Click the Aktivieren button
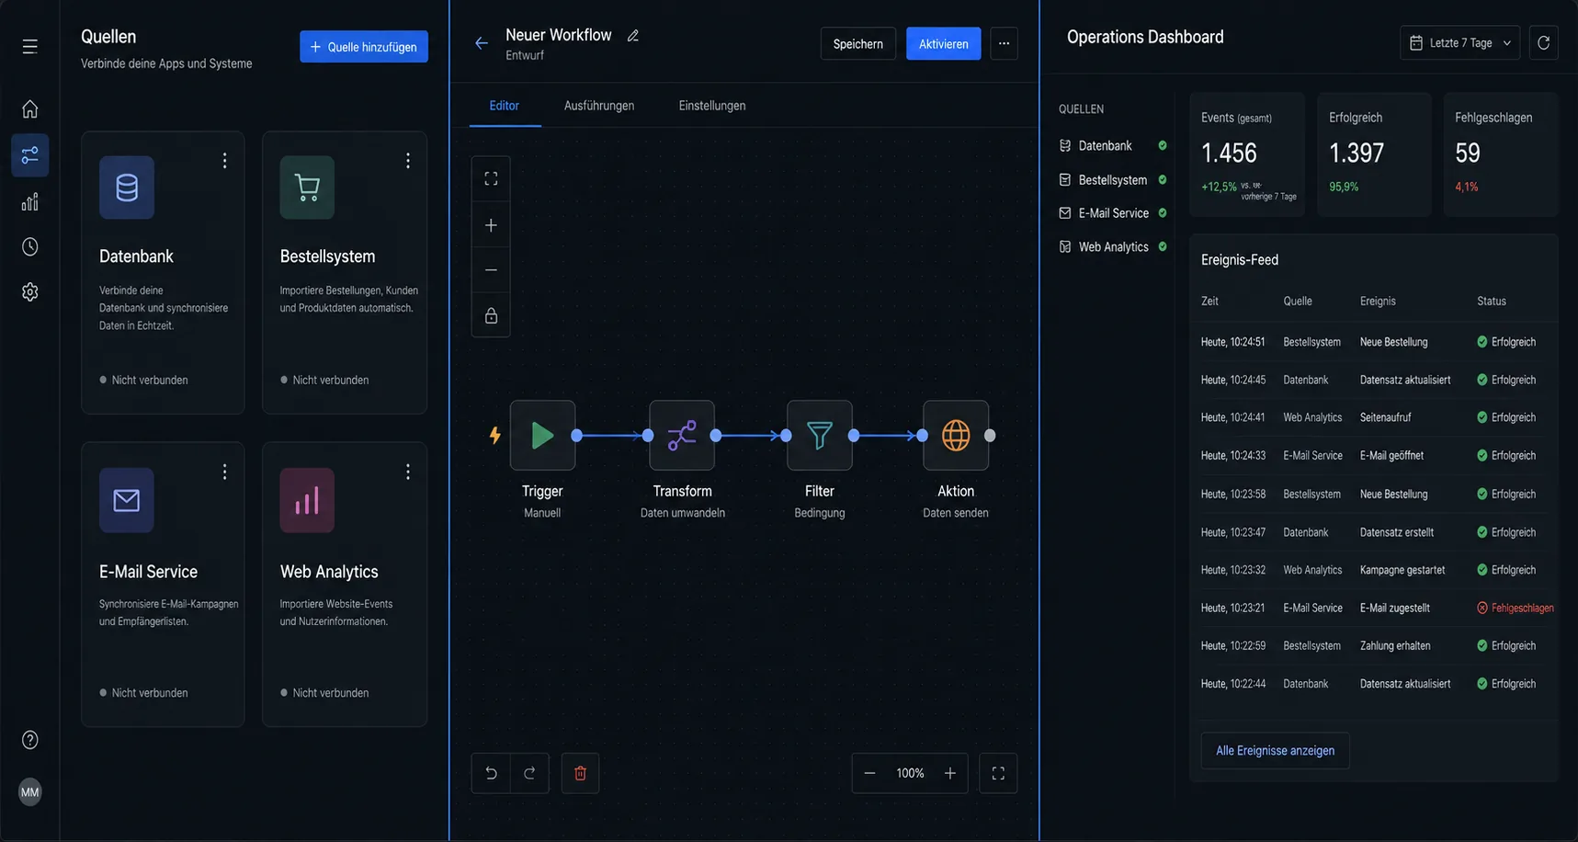 [x=944, y=44]
